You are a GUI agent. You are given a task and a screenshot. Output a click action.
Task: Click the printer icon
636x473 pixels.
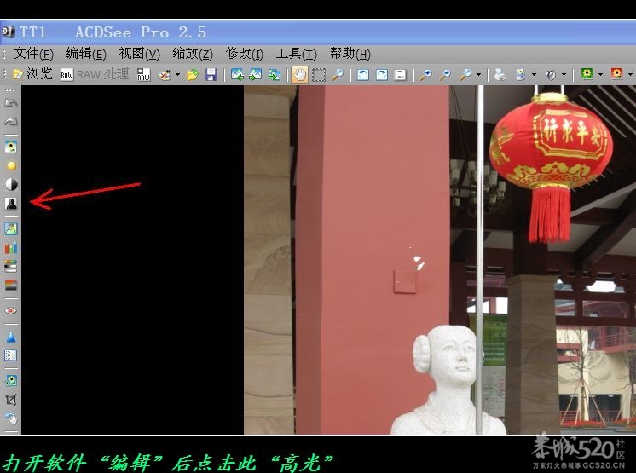pos(500,75)
